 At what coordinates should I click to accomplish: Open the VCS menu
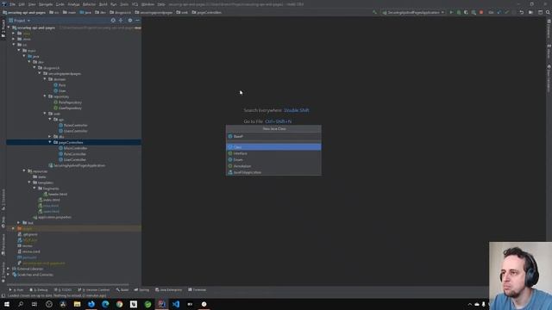pos(135,4)
